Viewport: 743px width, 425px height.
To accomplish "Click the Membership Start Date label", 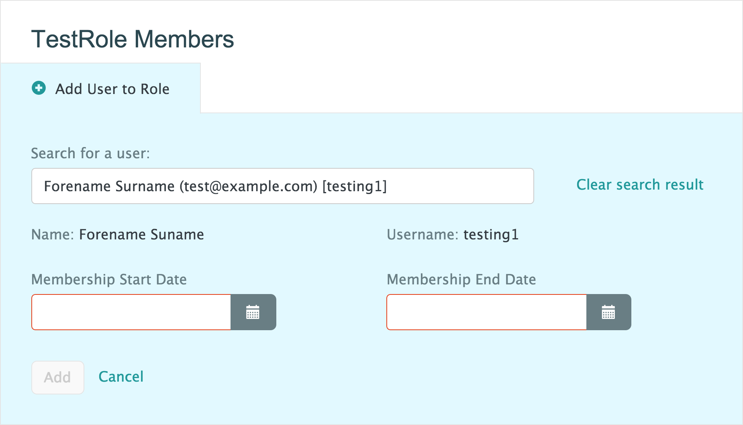I will tap(109, 280).
